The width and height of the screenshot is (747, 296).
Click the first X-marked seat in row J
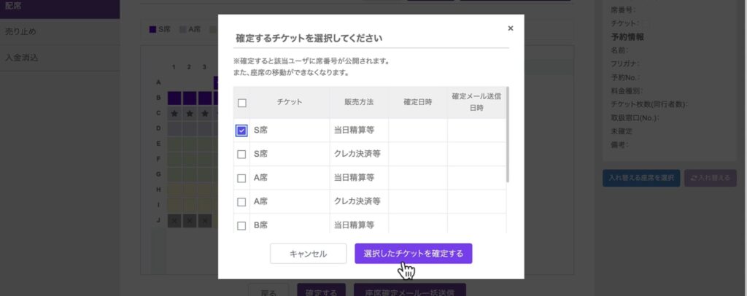click(174, 220)
